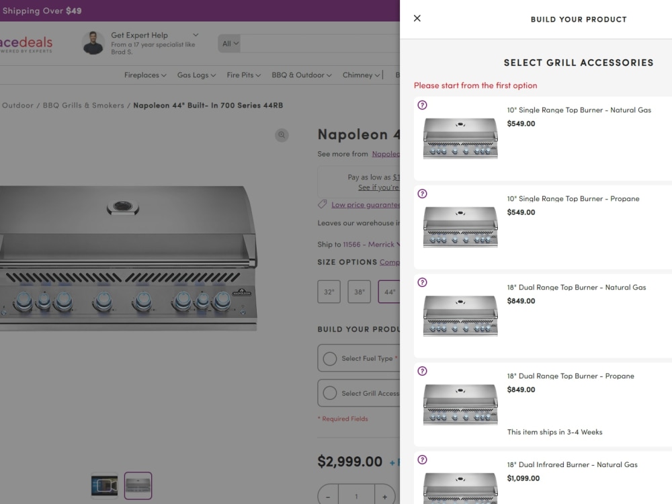The image size is (672, 504).
Task: Open the size Compare link
Action: (x=390, y=262)
